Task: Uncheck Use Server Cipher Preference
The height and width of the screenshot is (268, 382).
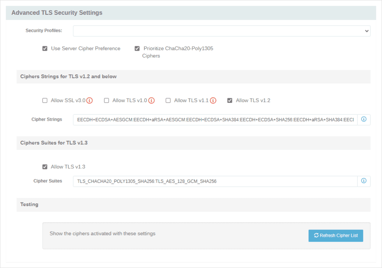Action: pyautogui.click(x=45, y=48)
